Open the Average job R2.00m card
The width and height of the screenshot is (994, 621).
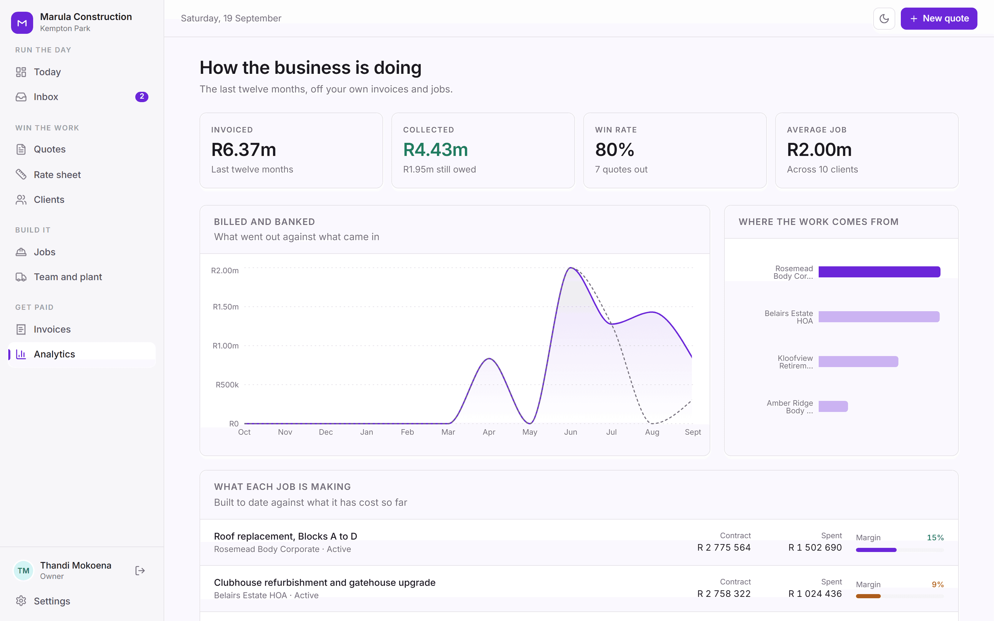pos(866,150)
